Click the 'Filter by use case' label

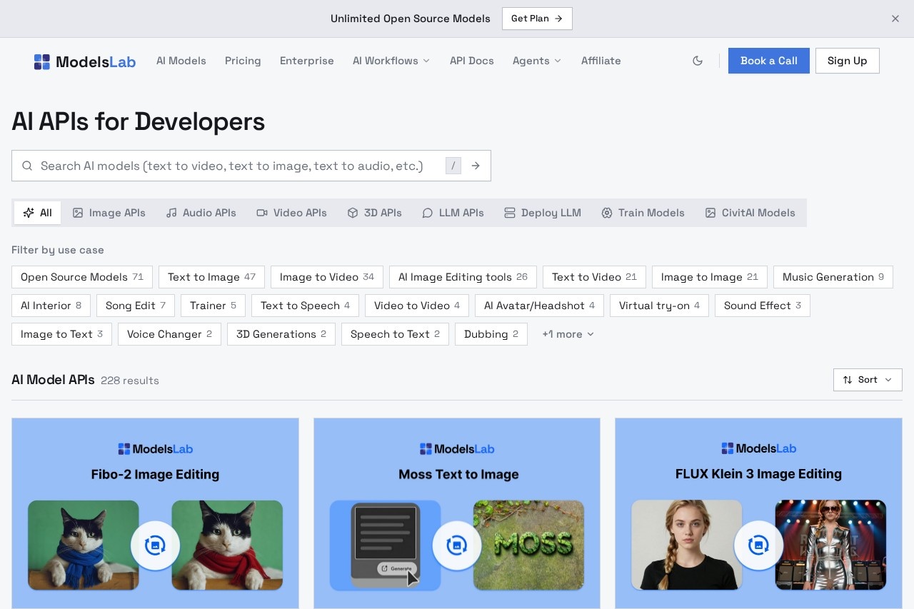58,250
